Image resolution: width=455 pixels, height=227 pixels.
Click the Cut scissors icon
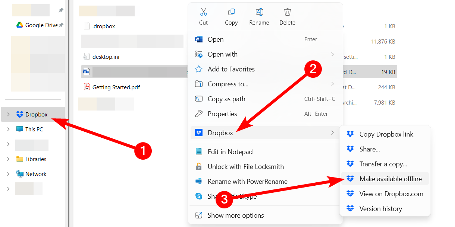[x=203, y=12]
